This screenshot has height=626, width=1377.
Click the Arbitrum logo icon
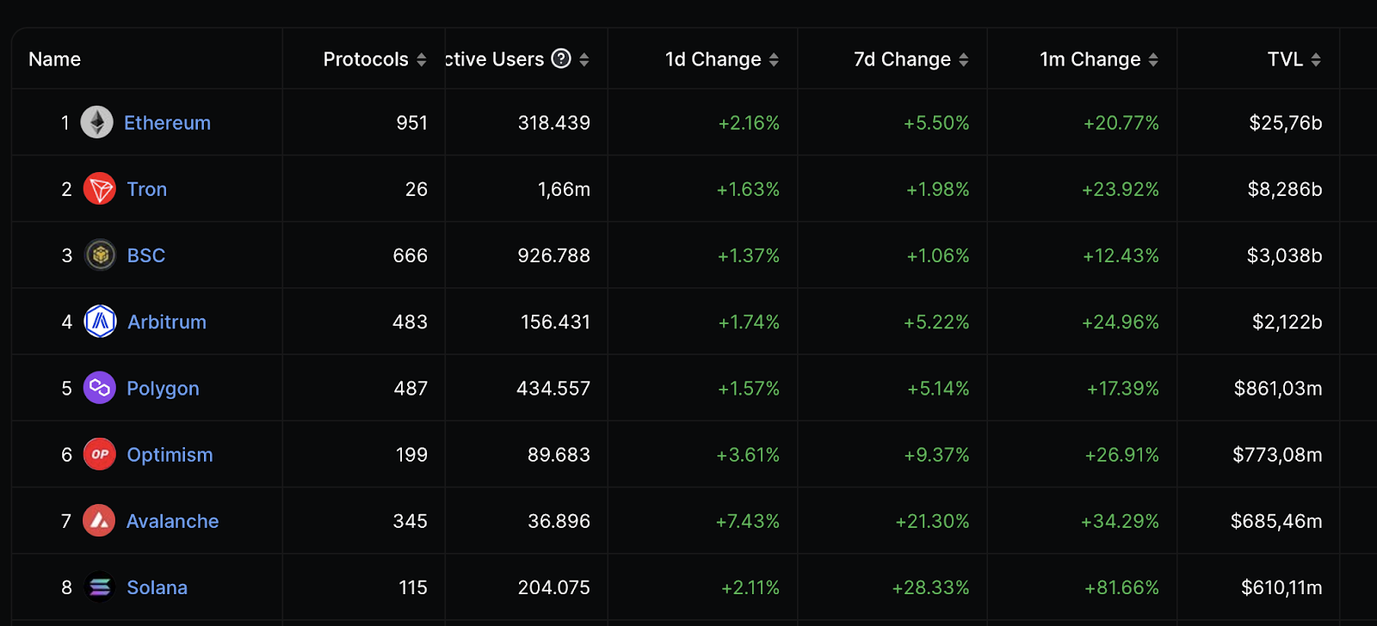tap(100, 322)
